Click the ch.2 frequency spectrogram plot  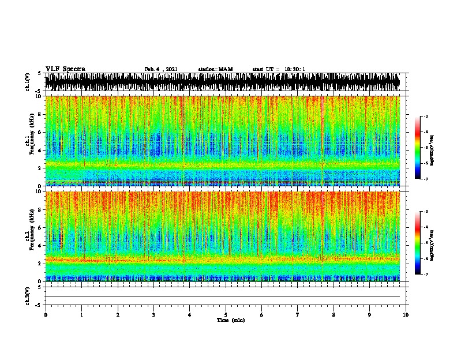223,236
